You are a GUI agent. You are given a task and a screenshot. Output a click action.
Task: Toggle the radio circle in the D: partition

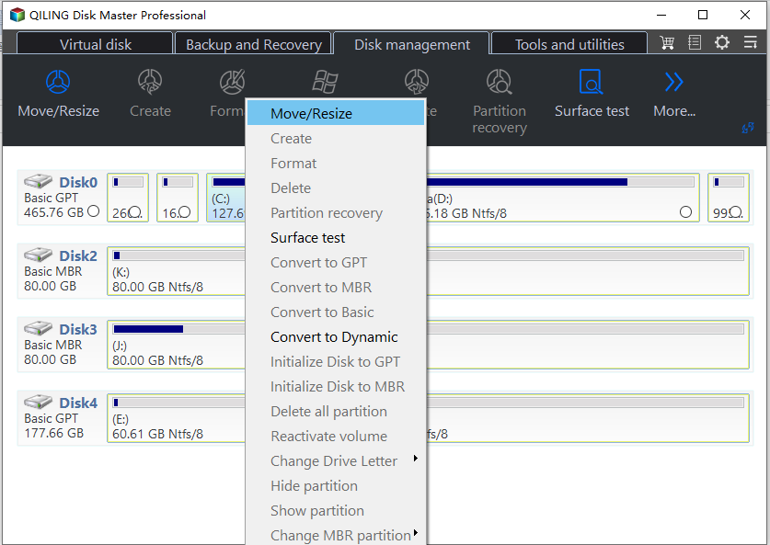pos(685,212)
